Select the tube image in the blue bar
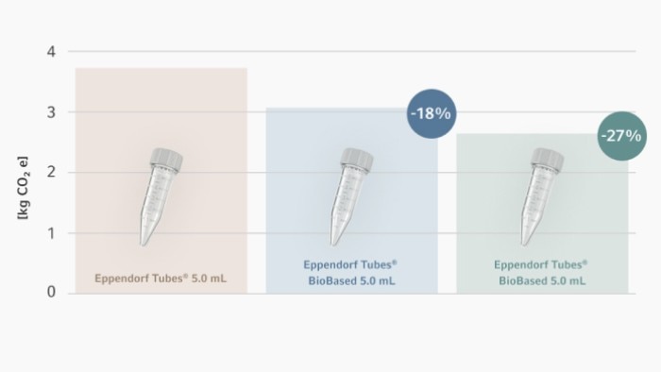 pos(351,196)
